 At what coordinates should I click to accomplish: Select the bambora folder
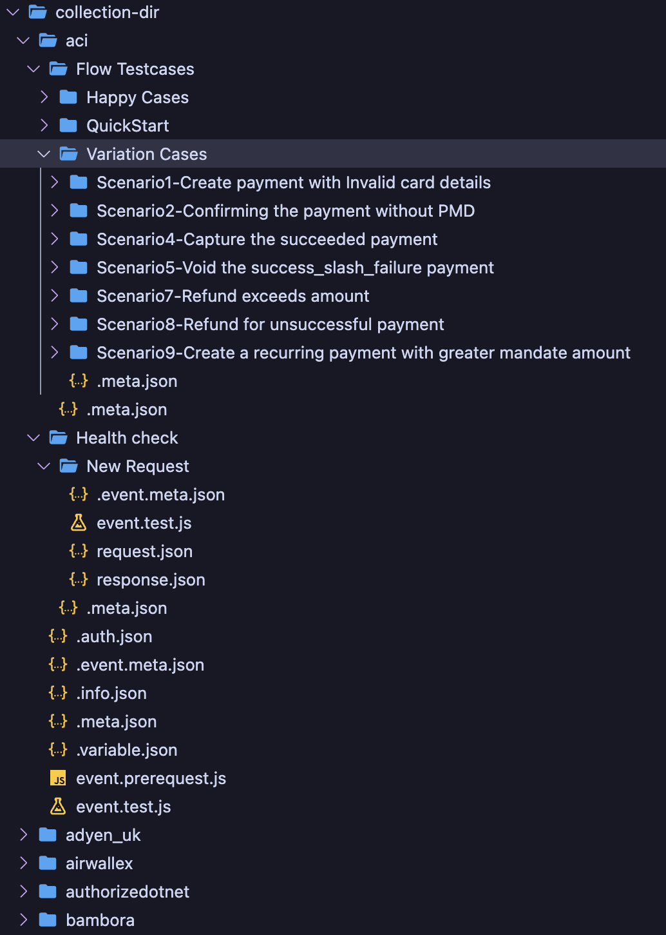[x=100, y=920]
